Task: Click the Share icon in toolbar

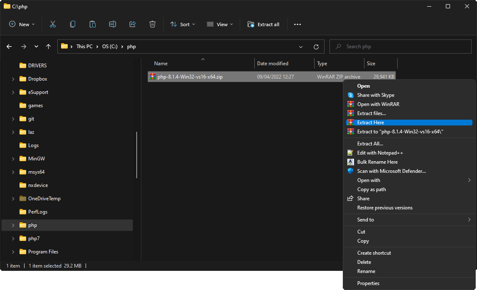Action: point(132,25)
